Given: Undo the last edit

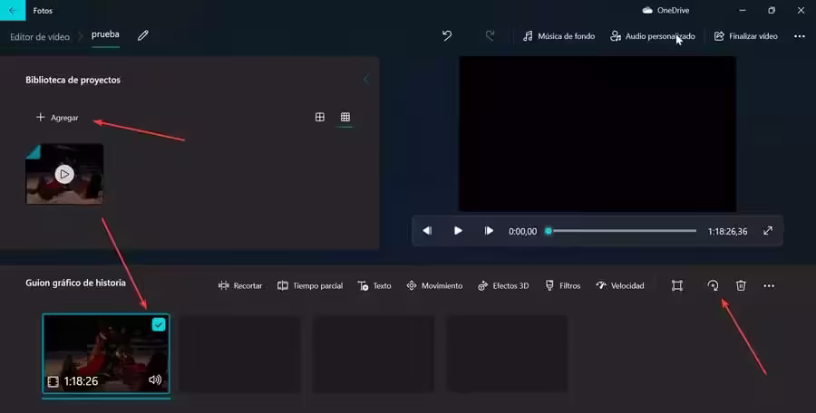Looking at the screenshot, I should click(x=446, y=36).
